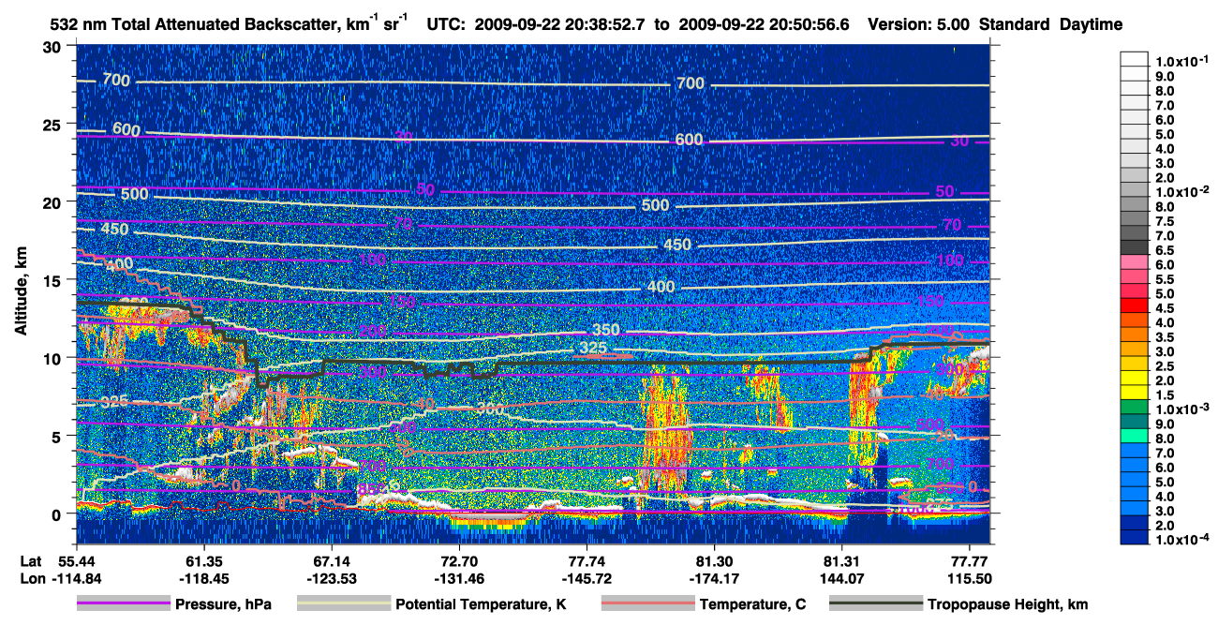Click the longitude value -123.53

(331, 578)
